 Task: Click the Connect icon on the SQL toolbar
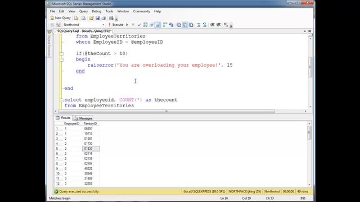pyautogui.click(x=52, y=25)
